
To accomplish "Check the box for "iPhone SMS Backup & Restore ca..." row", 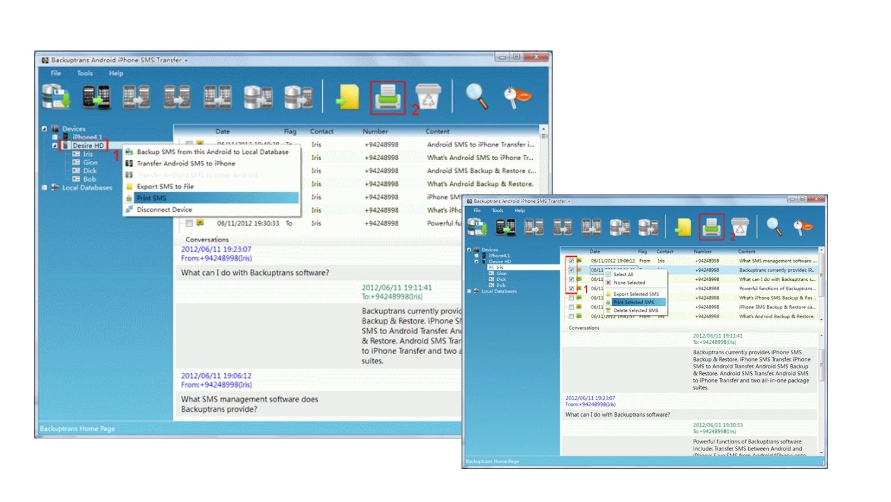I will tap(571, 307).
